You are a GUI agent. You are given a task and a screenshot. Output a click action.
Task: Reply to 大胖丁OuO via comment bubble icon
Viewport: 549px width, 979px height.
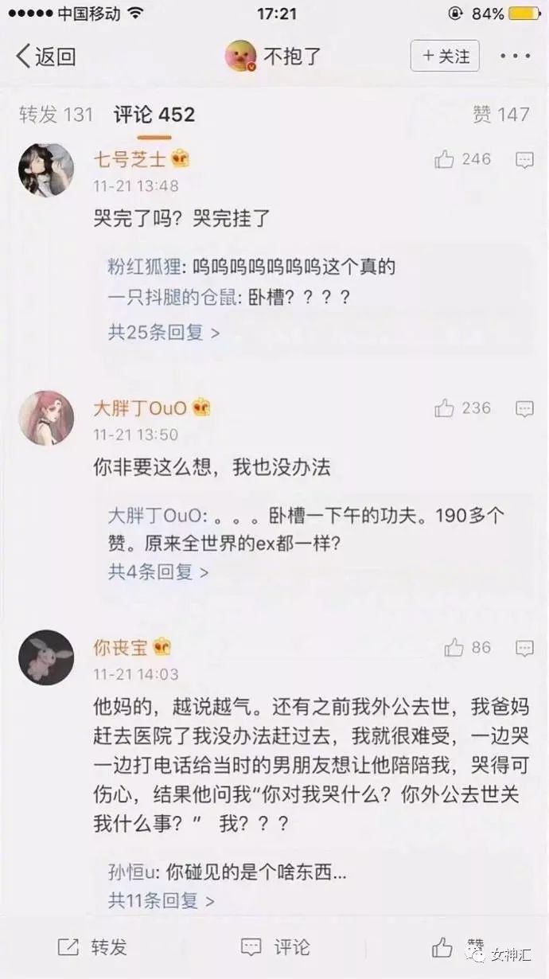coord(524,409)
